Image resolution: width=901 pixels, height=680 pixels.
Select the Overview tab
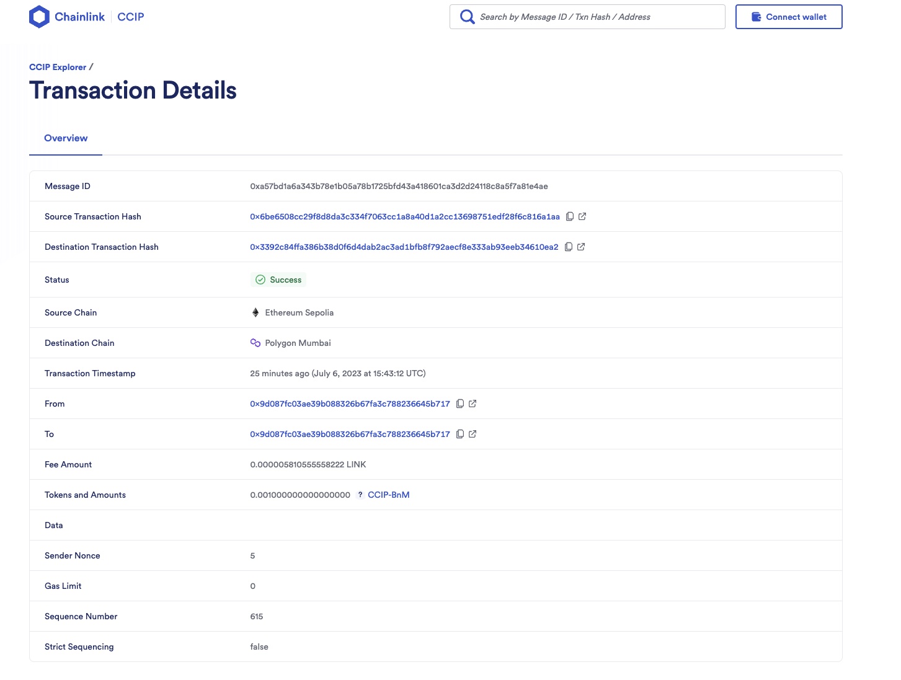tap(66, 138)
